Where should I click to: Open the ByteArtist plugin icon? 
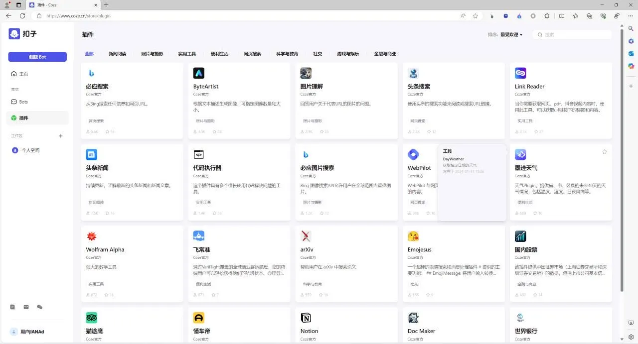(199, 73)
